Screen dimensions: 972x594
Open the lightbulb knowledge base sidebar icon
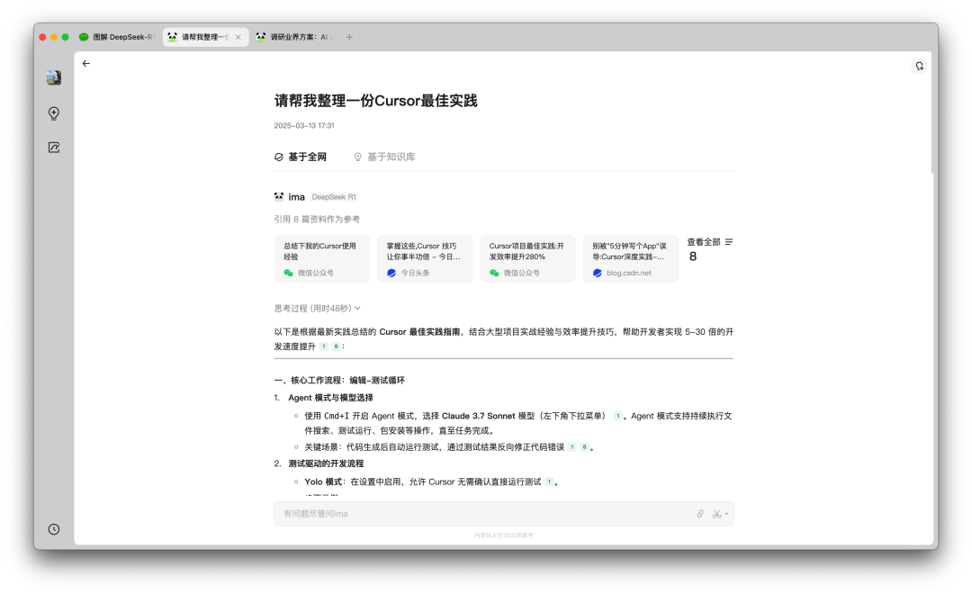54,112
